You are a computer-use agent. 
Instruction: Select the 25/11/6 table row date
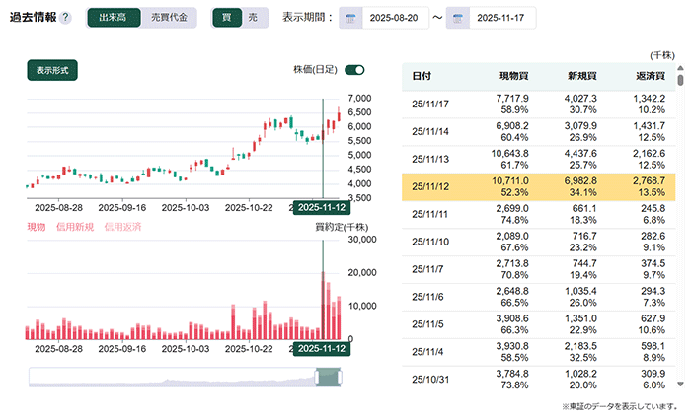click(x=427, y=297)
